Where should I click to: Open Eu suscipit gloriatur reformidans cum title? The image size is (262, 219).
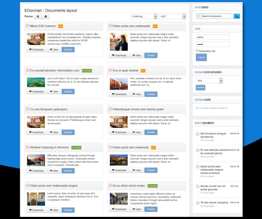54,70
